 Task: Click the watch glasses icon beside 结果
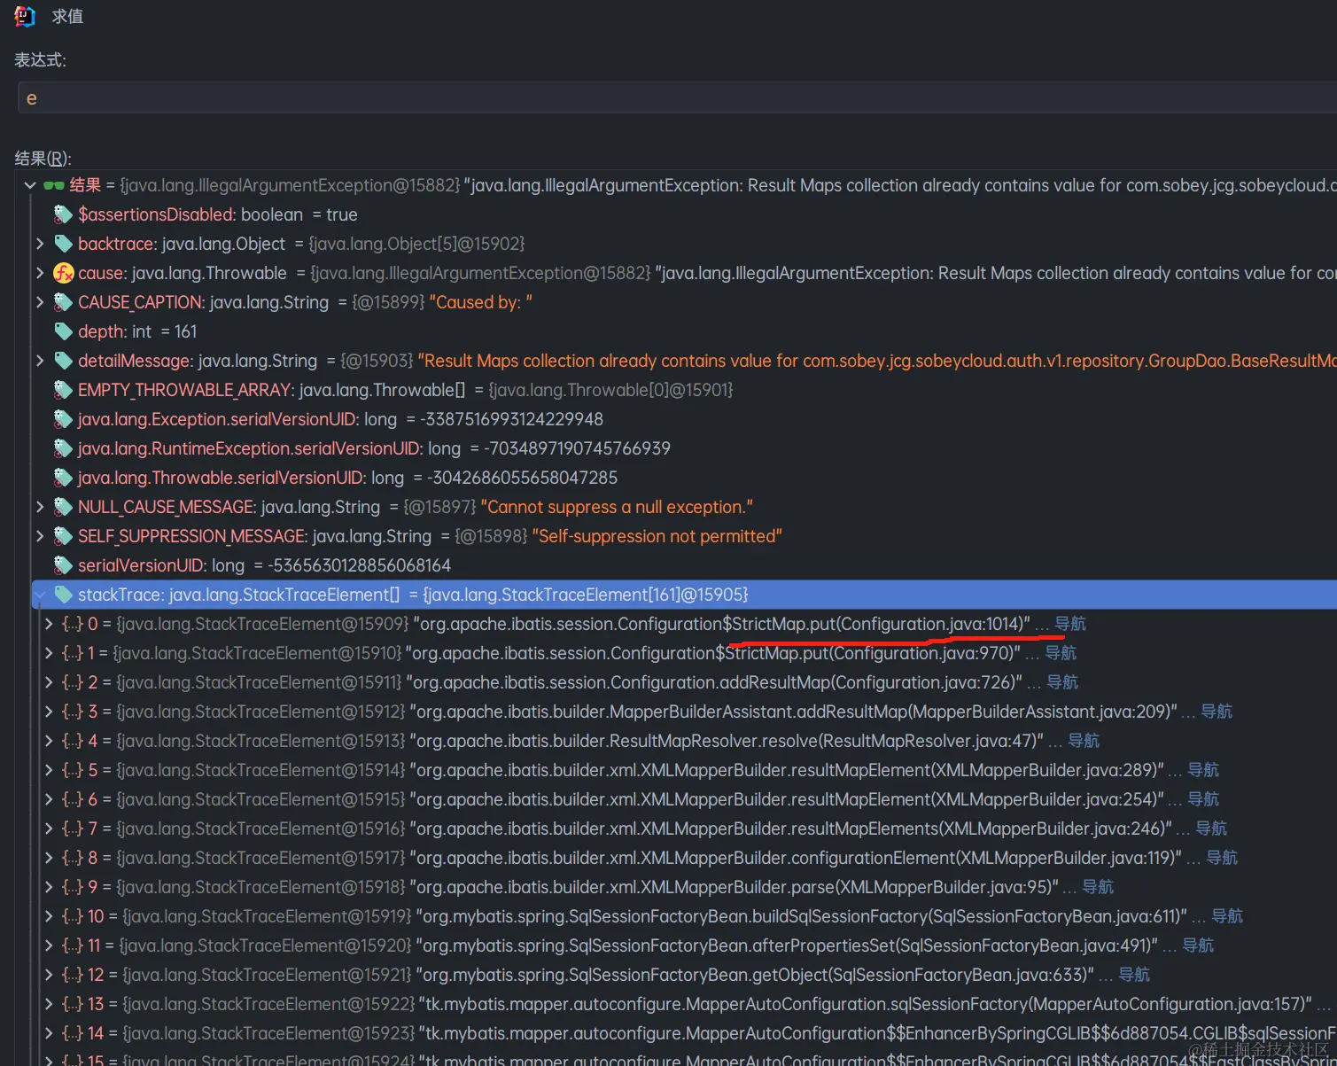tap(54, 185)
